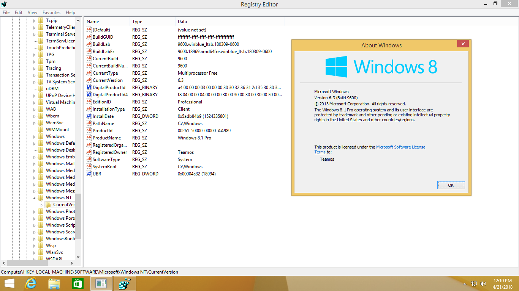Viewport: 519px width, 291px height.
Task: Select the WAB key in tree
Action: 51,109
